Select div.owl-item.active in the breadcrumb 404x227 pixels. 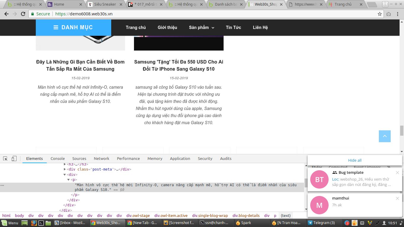171,216
